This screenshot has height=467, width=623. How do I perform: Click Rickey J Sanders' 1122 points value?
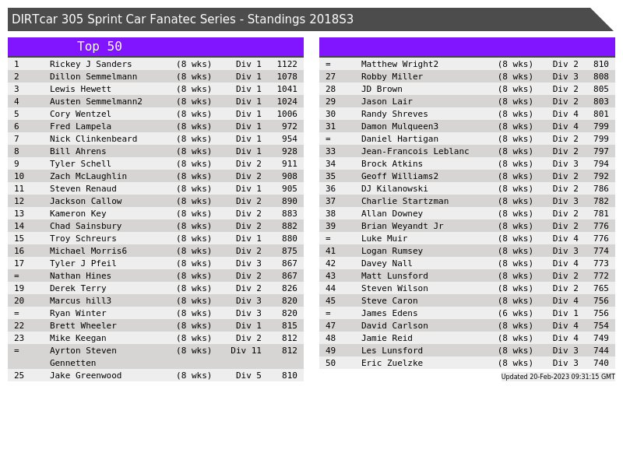[x=287, y=64]
